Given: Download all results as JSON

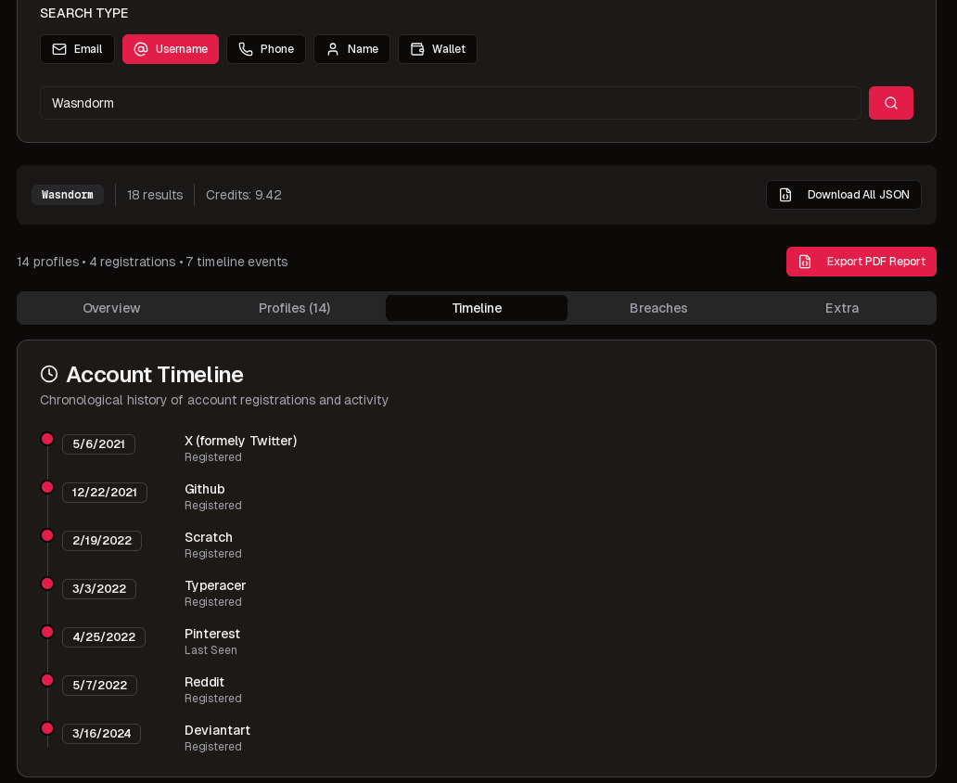Looking at the screenshot, I should coord(843,195).
